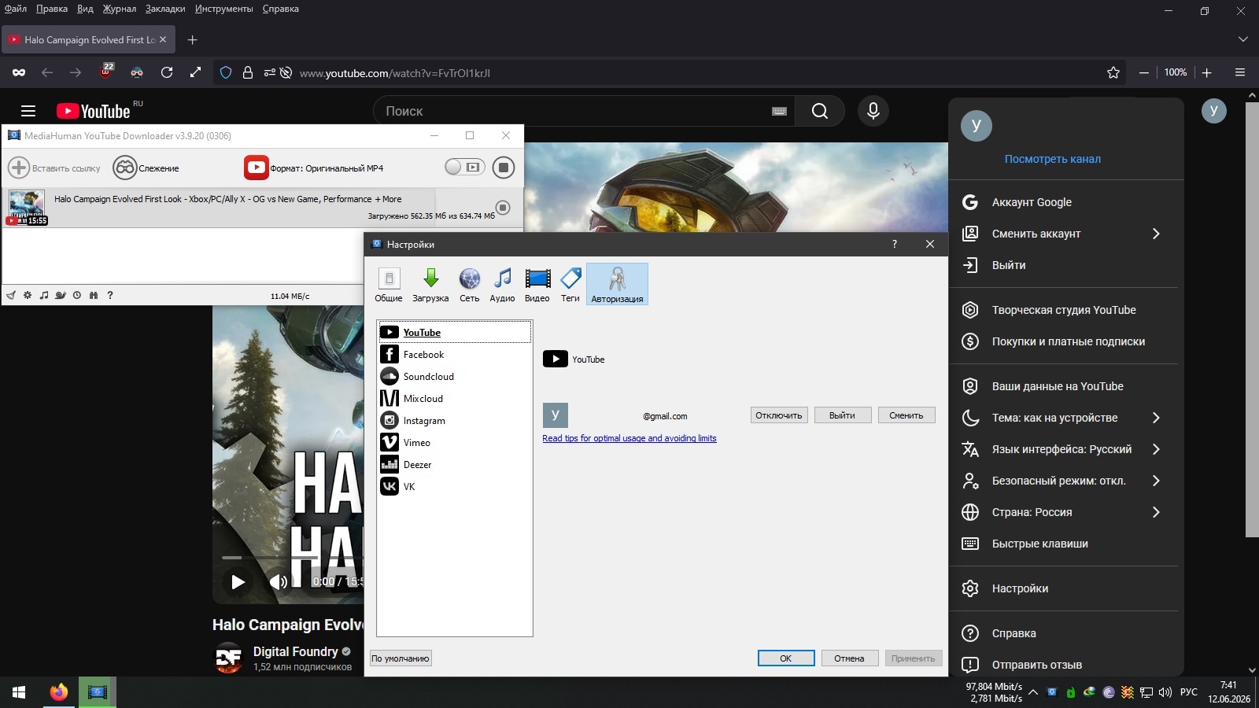This screenshot has width=1259, height=708.
Task: Open the Файл menu
Action: click(x=16, y=9)
